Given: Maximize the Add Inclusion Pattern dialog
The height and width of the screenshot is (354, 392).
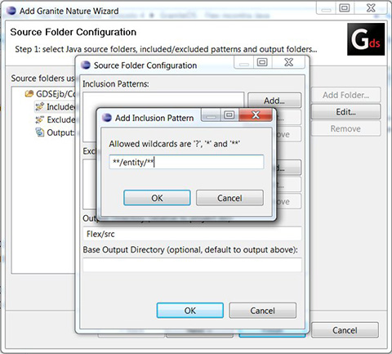Looking at the screenshot, I should [229, 115].
